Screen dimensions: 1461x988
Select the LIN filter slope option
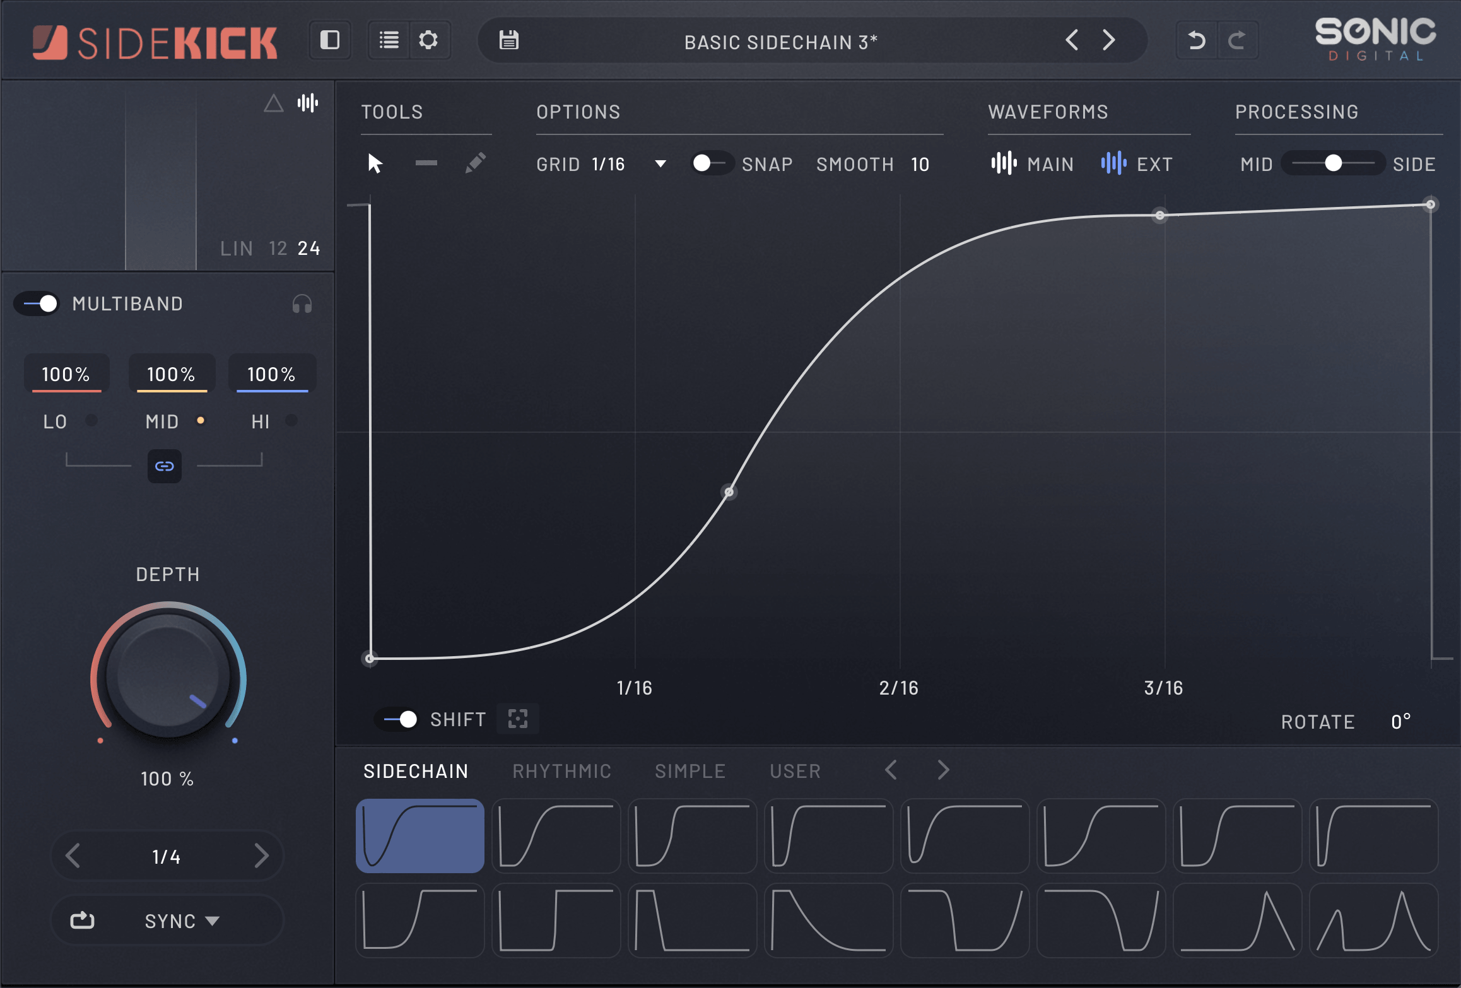236,249
